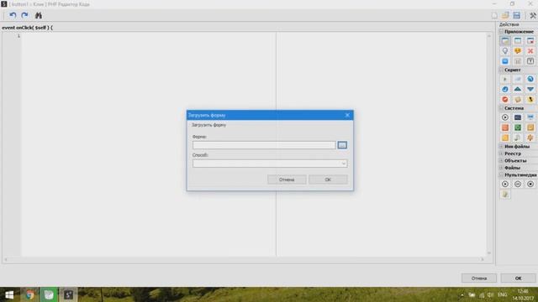This screenshot has width=538, height=302.
Task: Select the green square icon under Система
Action: (x=518, y=128)
